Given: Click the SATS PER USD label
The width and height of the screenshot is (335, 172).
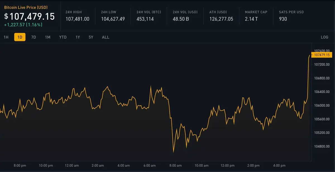Looking at the screenshot, I should tap(291, 12).
